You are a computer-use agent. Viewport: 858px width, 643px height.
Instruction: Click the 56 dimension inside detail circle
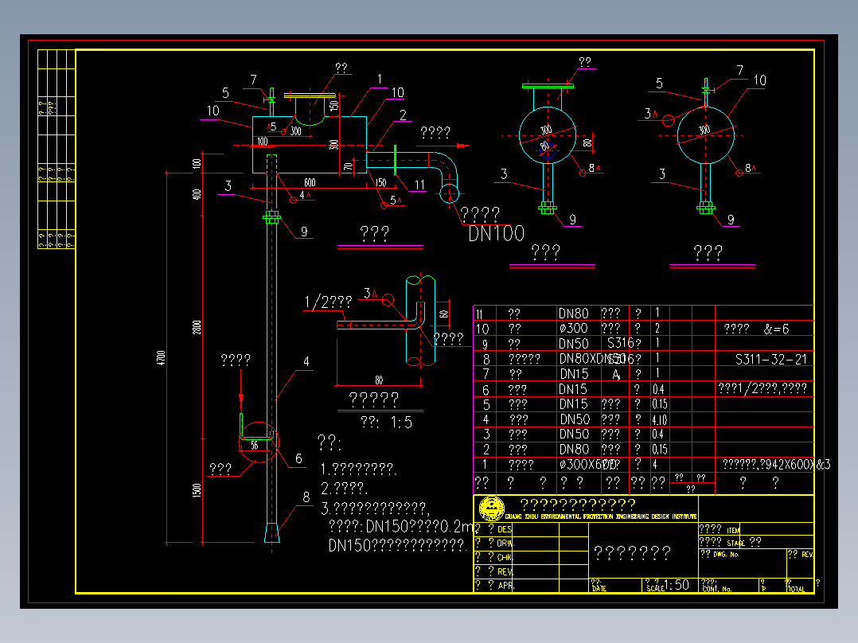[x=255, y=446]
